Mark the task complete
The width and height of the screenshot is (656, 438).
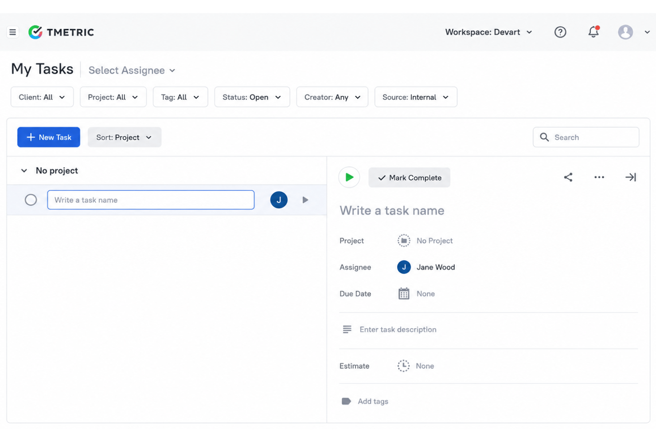(x=410, y=178)
